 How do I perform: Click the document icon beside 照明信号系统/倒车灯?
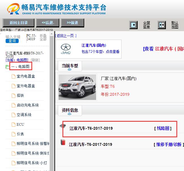[x=14, y=153]
